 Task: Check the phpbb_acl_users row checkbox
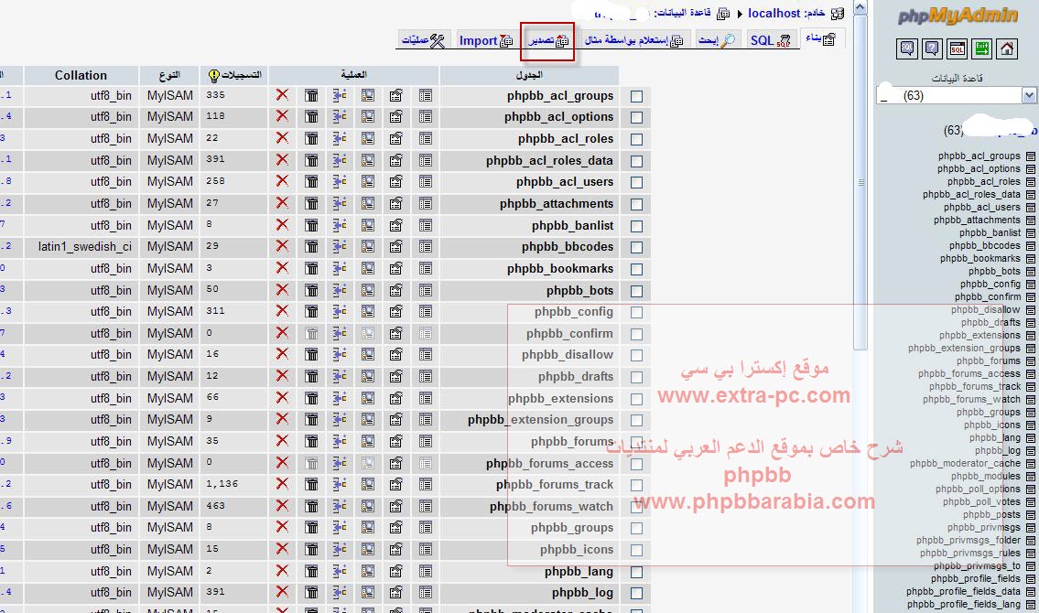637,183
